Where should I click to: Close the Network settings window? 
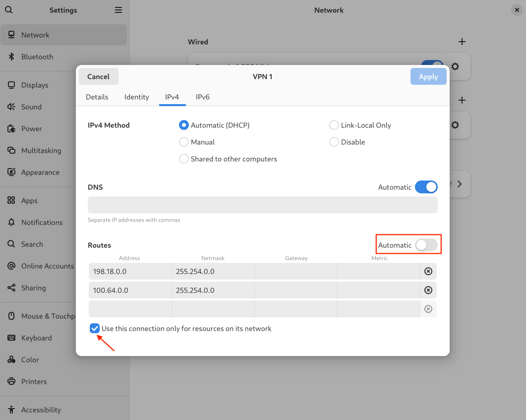tap(517, 10)
